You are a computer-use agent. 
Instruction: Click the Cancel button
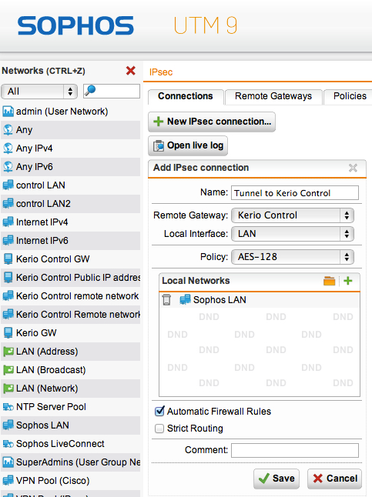[334, 479]
